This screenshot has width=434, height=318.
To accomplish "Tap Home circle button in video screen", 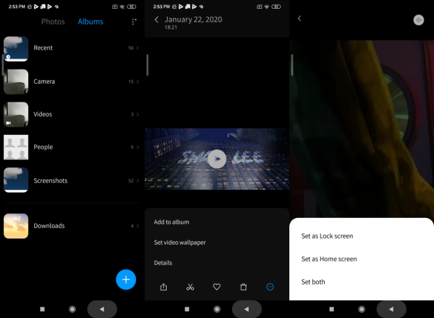I will tap(217, 309).
